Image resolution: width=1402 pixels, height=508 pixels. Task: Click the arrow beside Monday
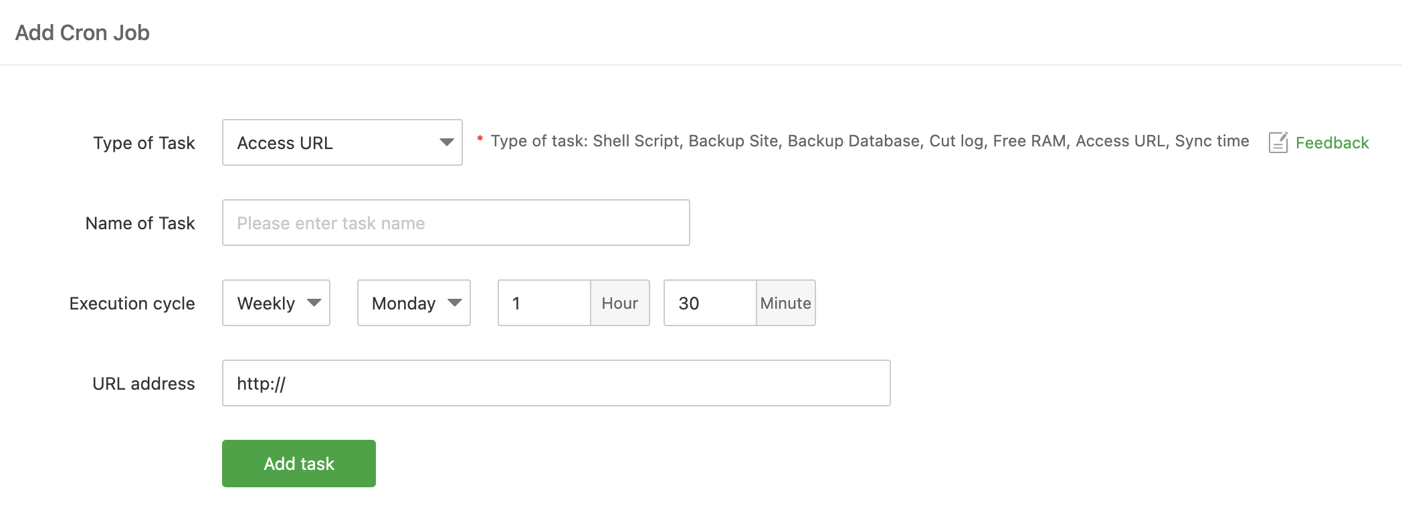point(455,303)
